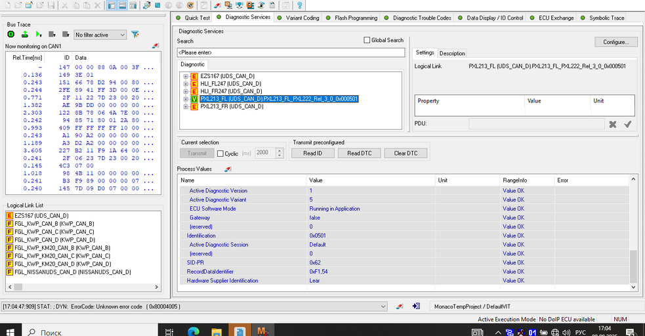The width and height of the screenshot is (645, 336).
Task: Clear the bus trace with eraser icon
Action: tap(156, 47)
